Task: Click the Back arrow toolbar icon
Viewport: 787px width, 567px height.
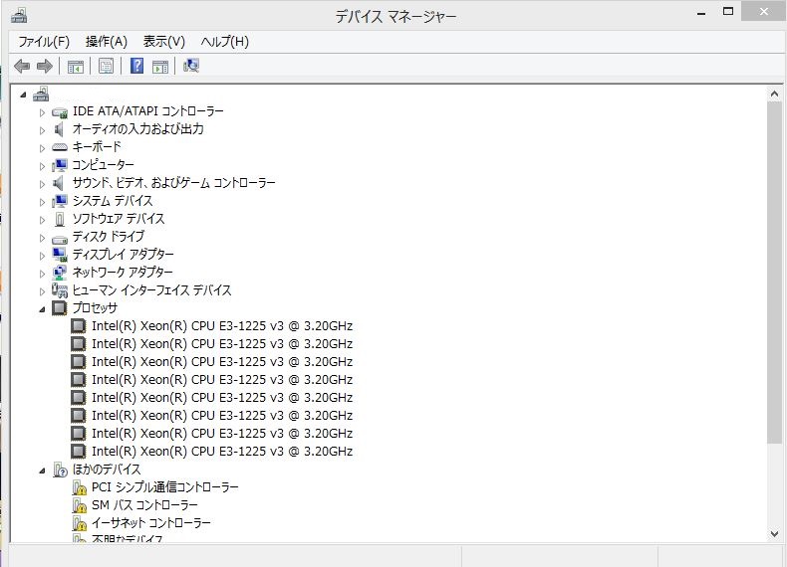Action: (22, 67)
